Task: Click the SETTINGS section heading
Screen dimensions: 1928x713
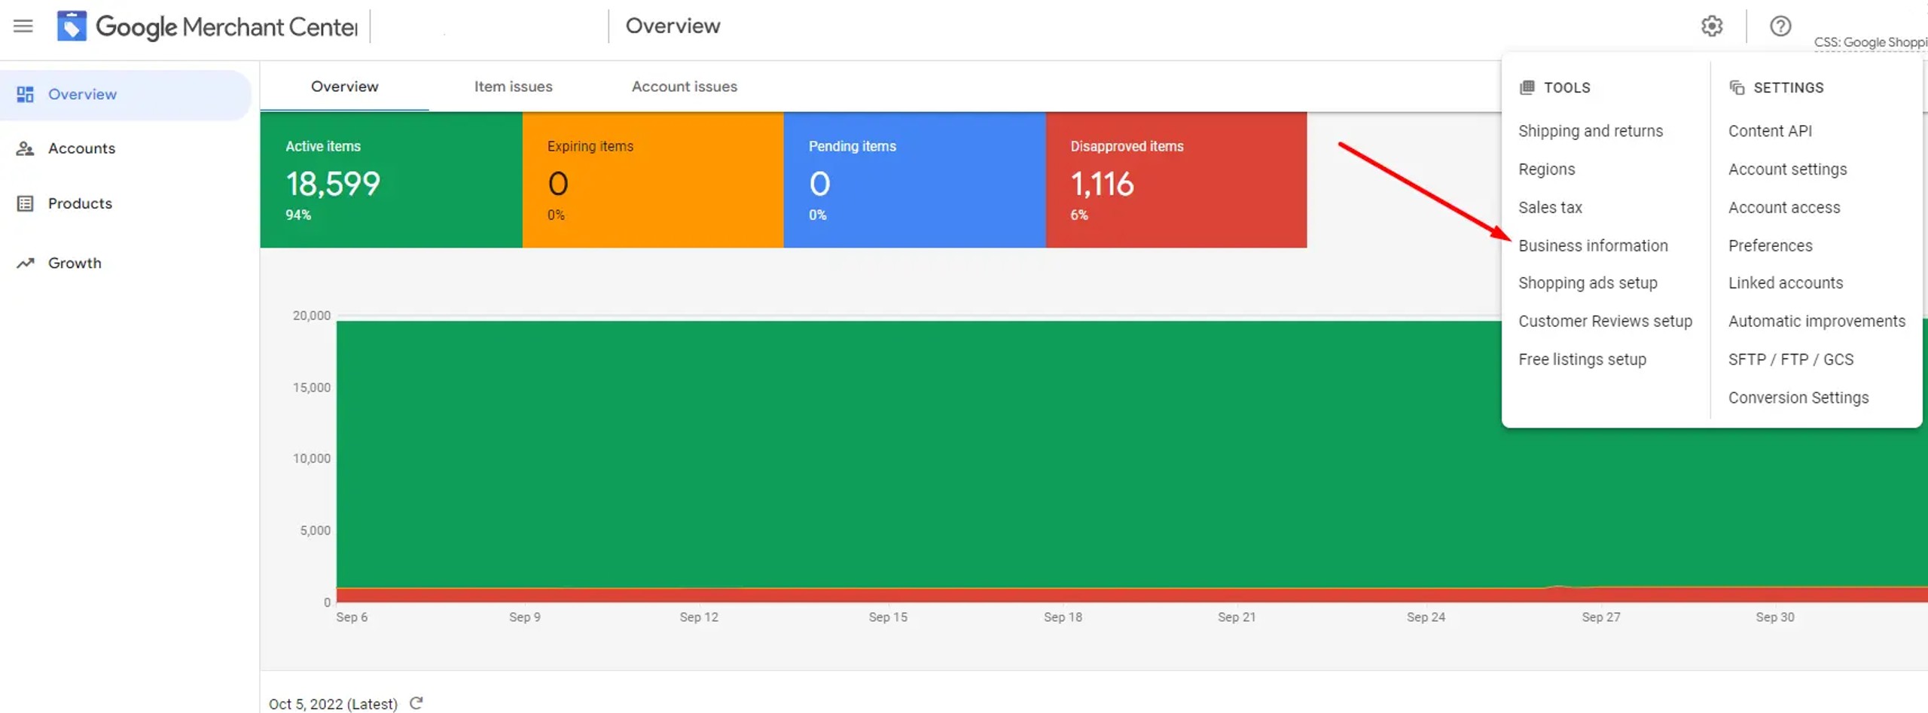Action: tap(1789, 87)
